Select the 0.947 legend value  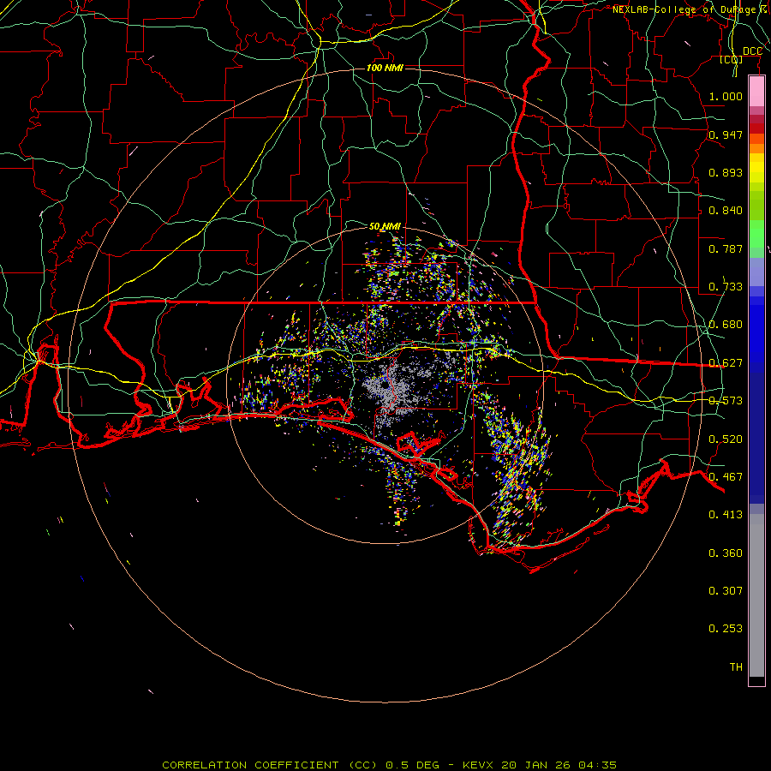(726, 134)
